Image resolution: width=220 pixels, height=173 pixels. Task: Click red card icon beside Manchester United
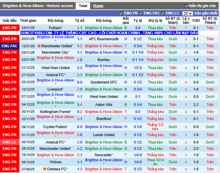click(39, 46)
